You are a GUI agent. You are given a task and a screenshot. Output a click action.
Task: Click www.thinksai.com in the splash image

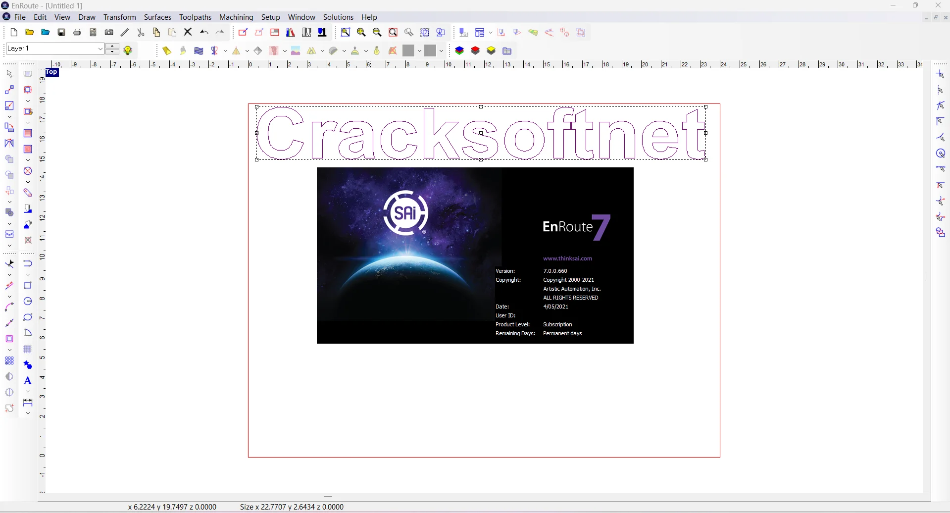(x=567, y=258)
